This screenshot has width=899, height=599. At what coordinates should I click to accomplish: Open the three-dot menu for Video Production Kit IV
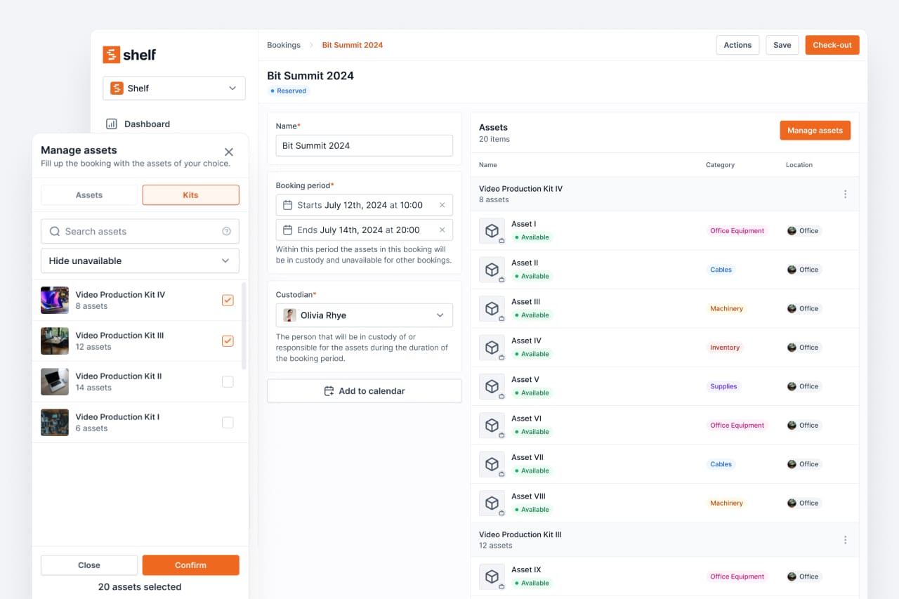[845, 194]
